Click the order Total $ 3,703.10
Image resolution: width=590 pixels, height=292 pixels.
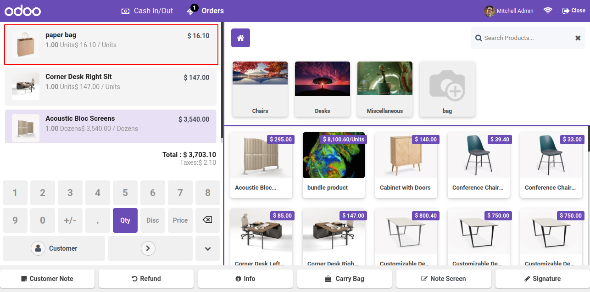pos(189,155)
